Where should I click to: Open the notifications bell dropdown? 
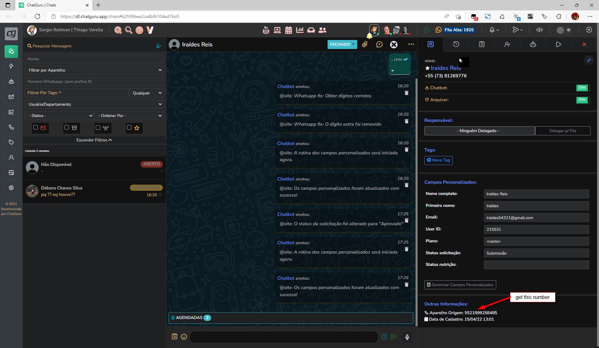point(494,30)
